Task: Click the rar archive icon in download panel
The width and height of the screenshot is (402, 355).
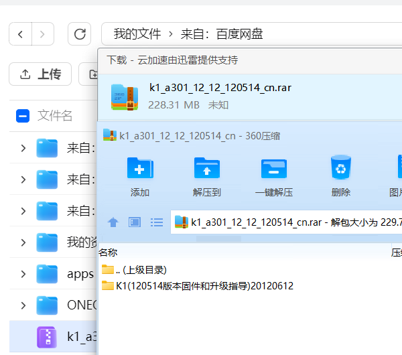Action: (125, 97)
